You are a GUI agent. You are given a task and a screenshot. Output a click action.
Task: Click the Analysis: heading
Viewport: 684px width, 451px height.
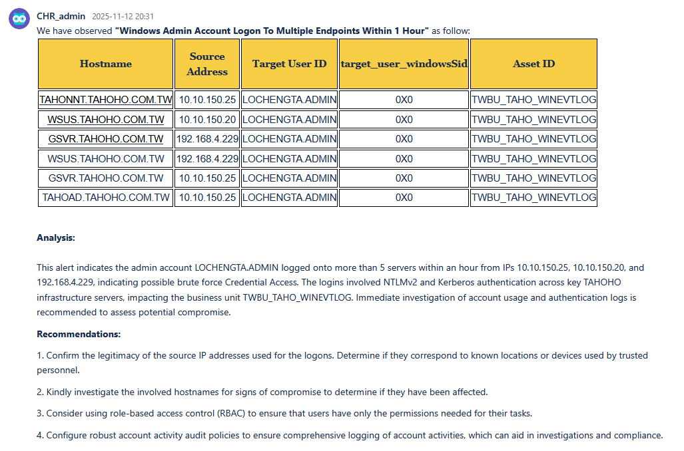point(56,237)
